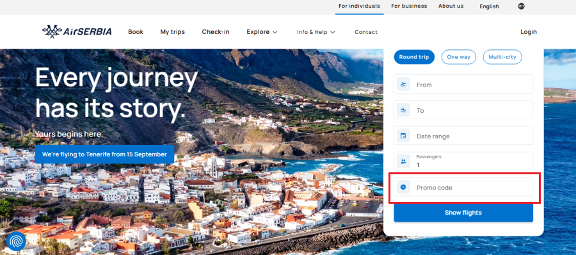Click the promo code percent icon
The width and height of the screenshot is (576, 255).
(403, 187)
